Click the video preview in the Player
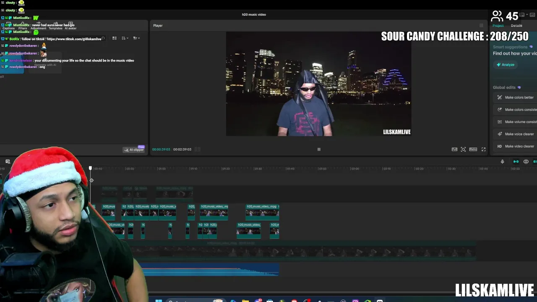The height and width of the screenshot is (302, 537). pyautogui.click(x=318, y=84)
